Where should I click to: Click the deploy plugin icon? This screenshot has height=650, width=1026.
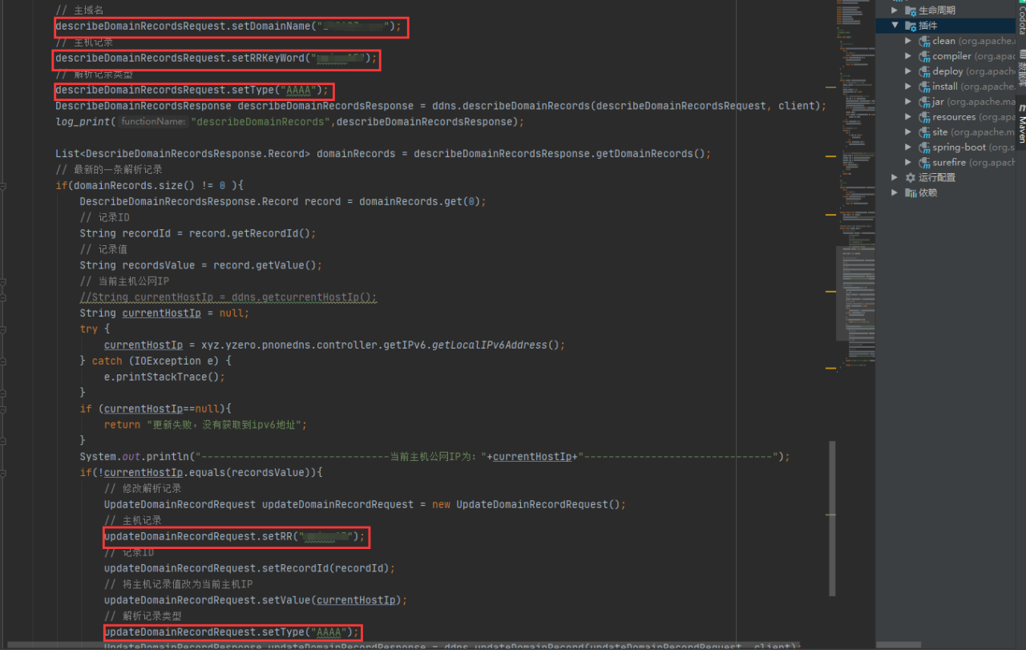(924, 71)
